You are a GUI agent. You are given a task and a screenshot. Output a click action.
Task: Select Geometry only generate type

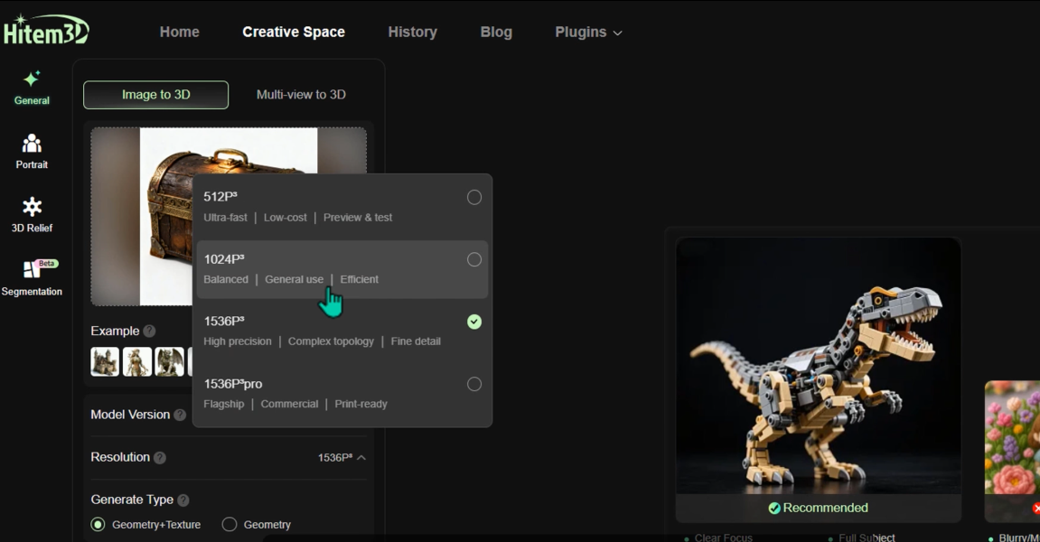coord(230,525)
